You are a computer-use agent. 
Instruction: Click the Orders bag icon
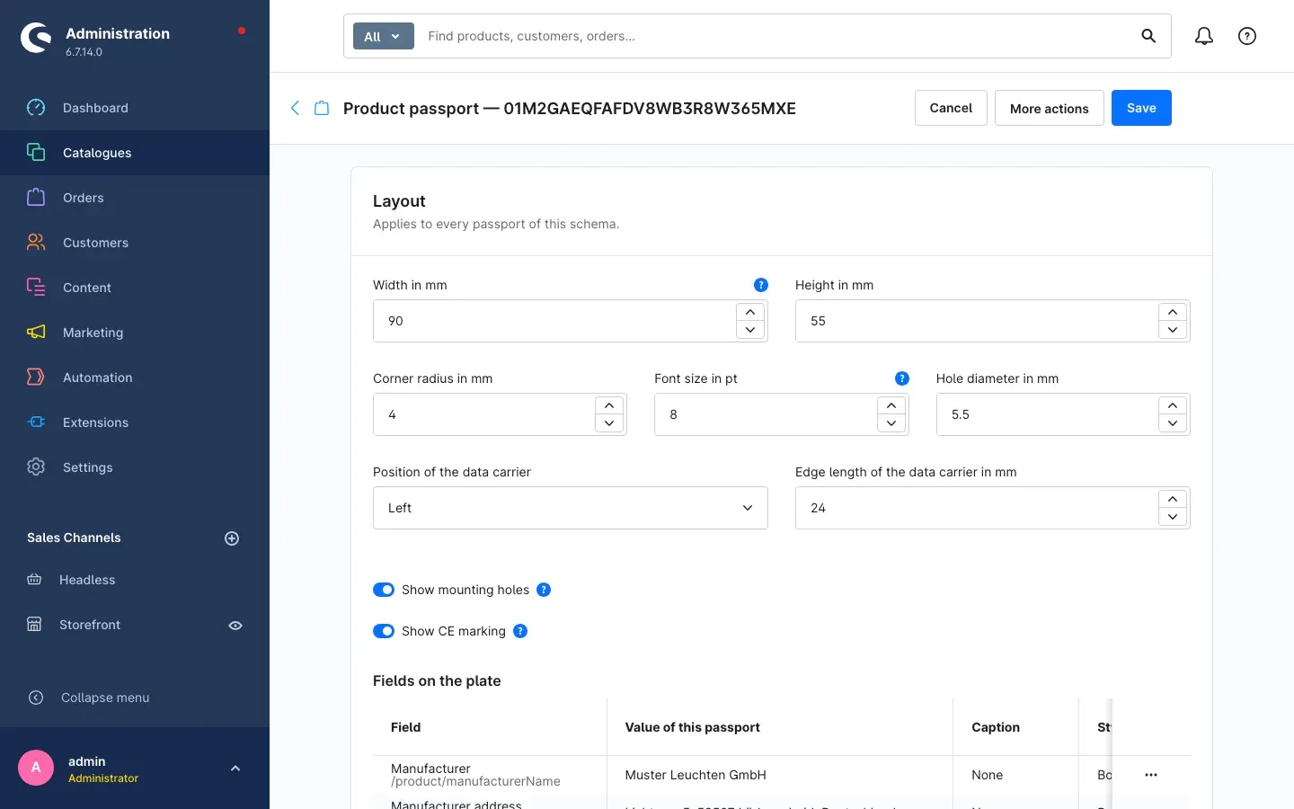click(x=36, y=198)
